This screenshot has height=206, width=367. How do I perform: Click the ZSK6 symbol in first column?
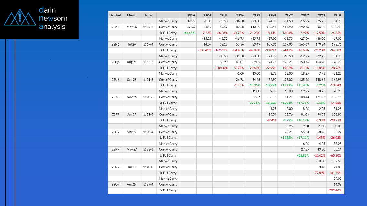click(x=115, y=27)
